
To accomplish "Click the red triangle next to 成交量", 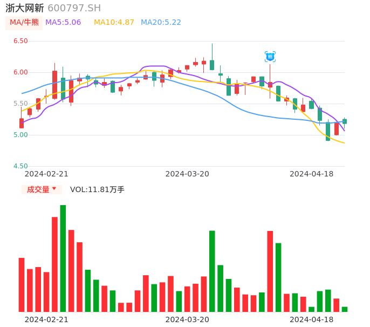I will click(54, 189).
